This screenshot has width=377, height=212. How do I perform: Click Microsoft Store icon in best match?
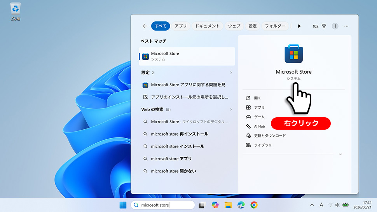145,56
